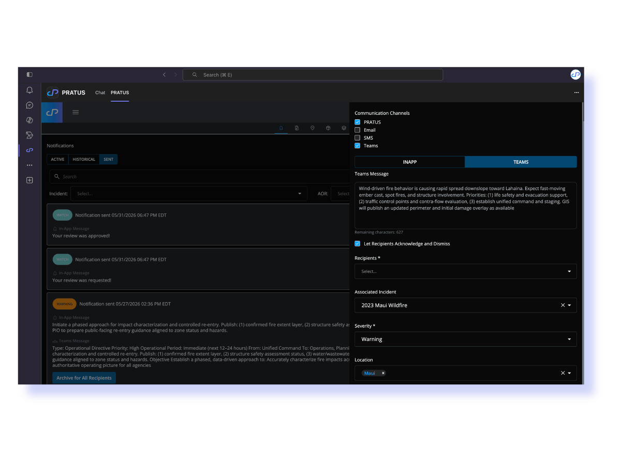Click magnifier icon in notifications search

pos(57,177)
